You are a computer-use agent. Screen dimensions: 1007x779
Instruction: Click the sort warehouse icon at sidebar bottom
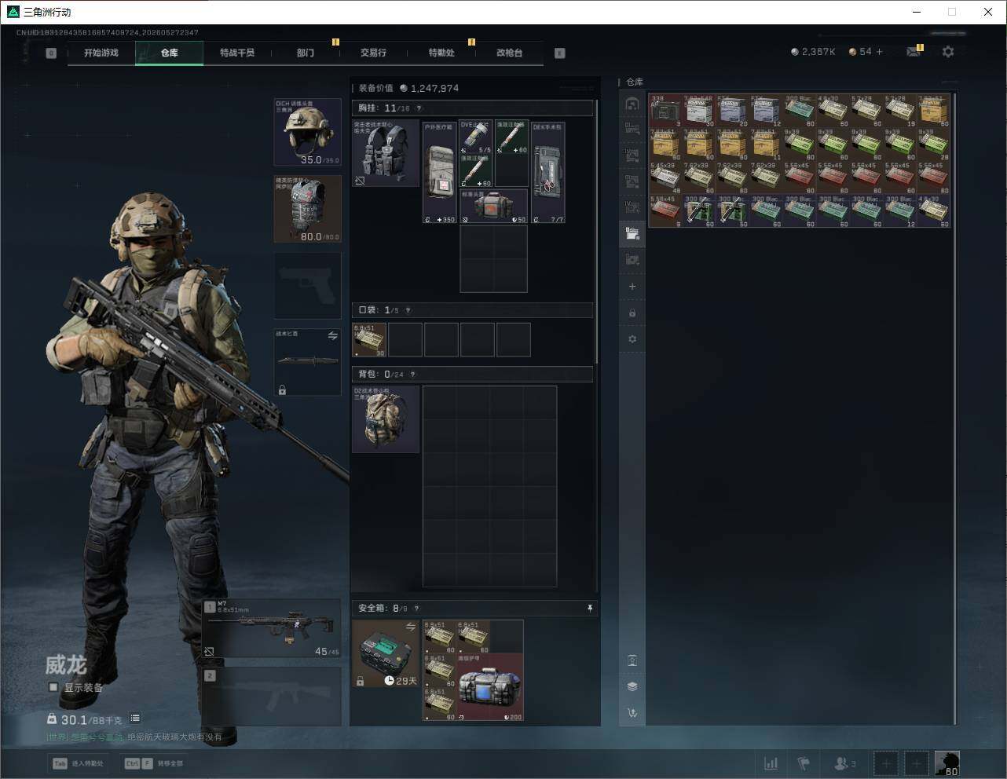pyautogui.click(x=632, y=713)
